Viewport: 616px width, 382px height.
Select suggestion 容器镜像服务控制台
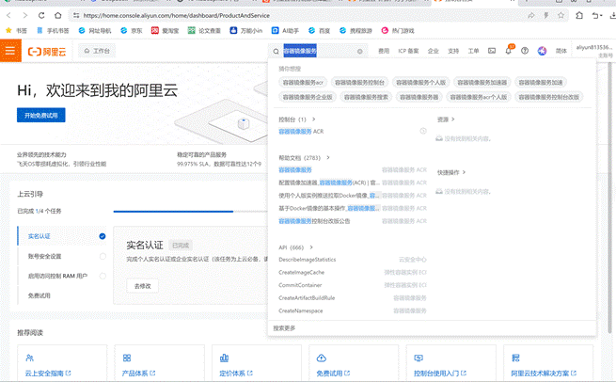(x=359, y=83)
